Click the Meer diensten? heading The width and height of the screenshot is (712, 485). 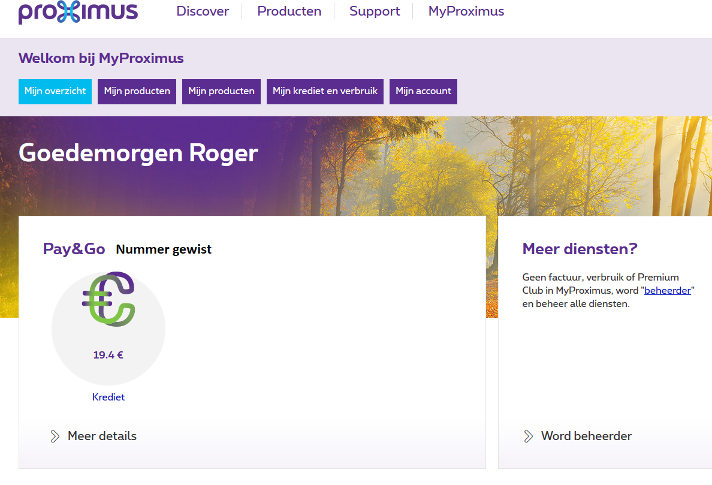pyautogui.click(x=580, y=249)
